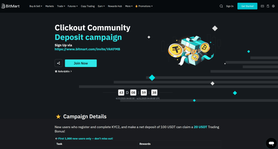Click the countdown hours value 08
Screen dimensions: 278x149
pos(133,93)
